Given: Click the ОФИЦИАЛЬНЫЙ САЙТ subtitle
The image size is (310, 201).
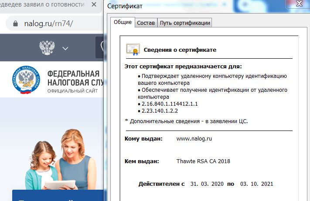Looking at the screenshot, I should (x=72, y=91).
